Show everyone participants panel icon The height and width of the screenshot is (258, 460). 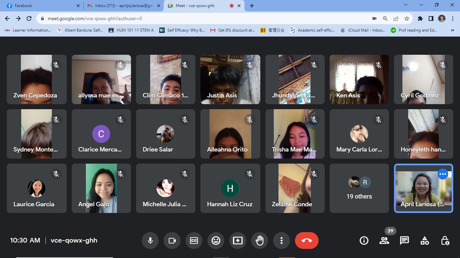(384, 241)
